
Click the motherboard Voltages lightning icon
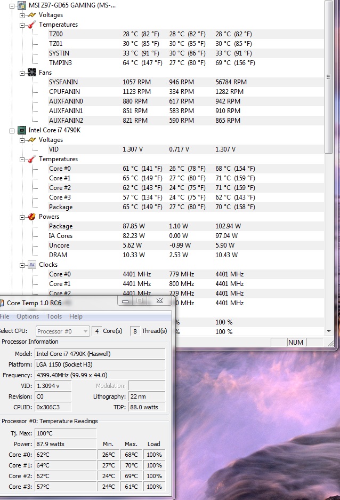32,15
